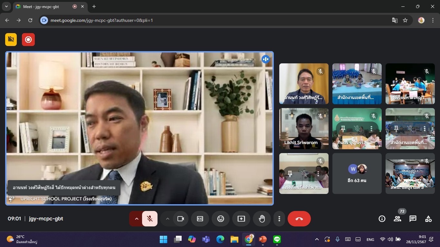Click the meeting code jgy-mcpc-gbt text
Image resolution: width=440 pixels, height=247 pixels.
46,219
